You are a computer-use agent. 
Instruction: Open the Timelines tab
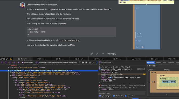[x=98, y=59]
